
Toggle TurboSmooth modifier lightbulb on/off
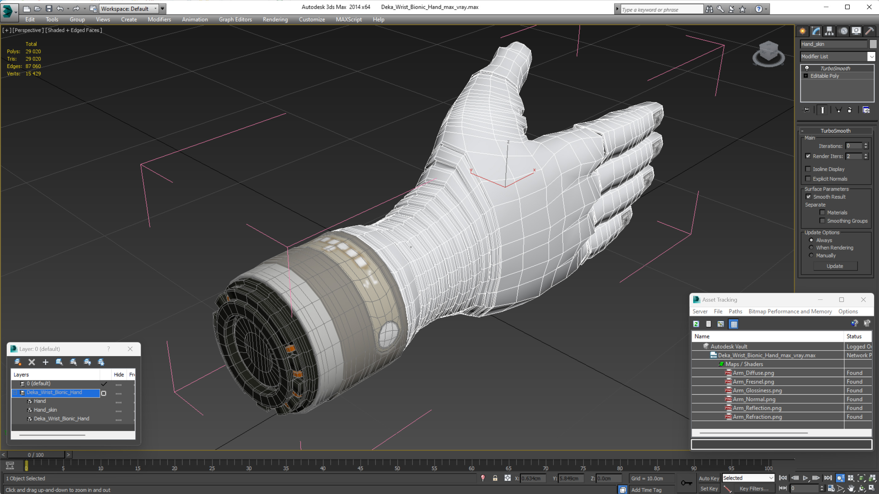[807, 68]
